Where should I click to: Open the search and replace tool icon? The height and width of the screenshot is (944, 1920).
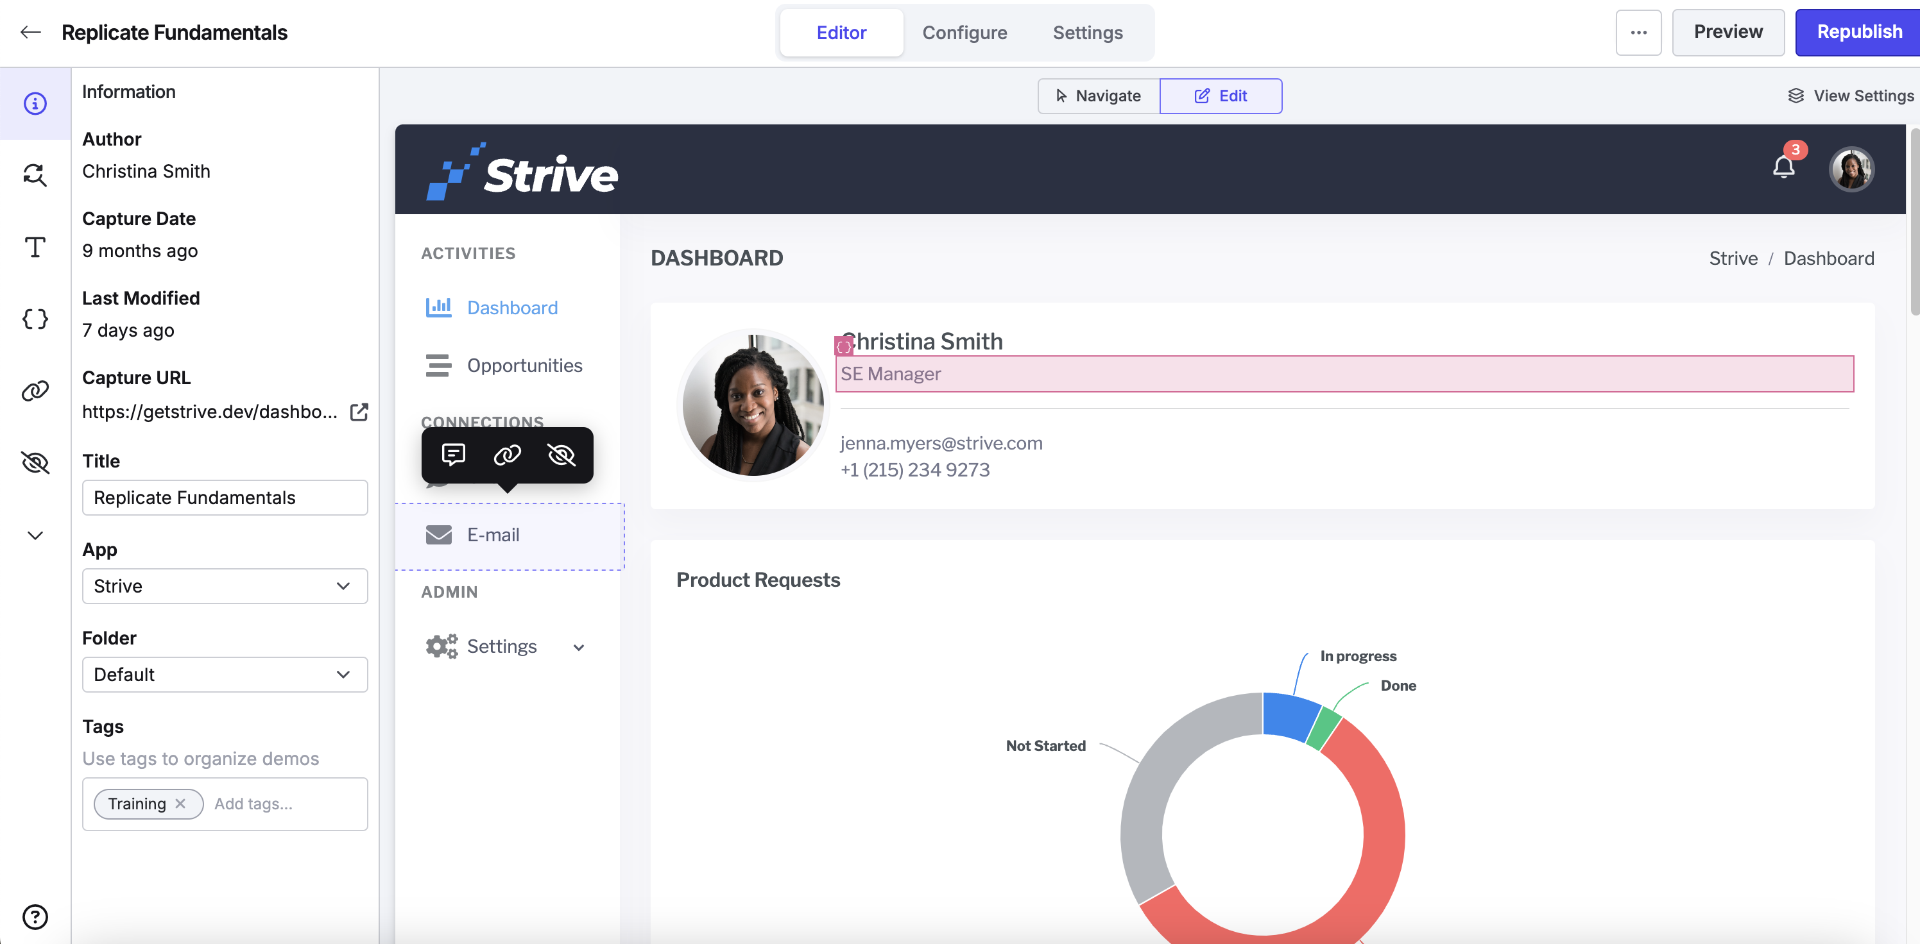[35, 175]
